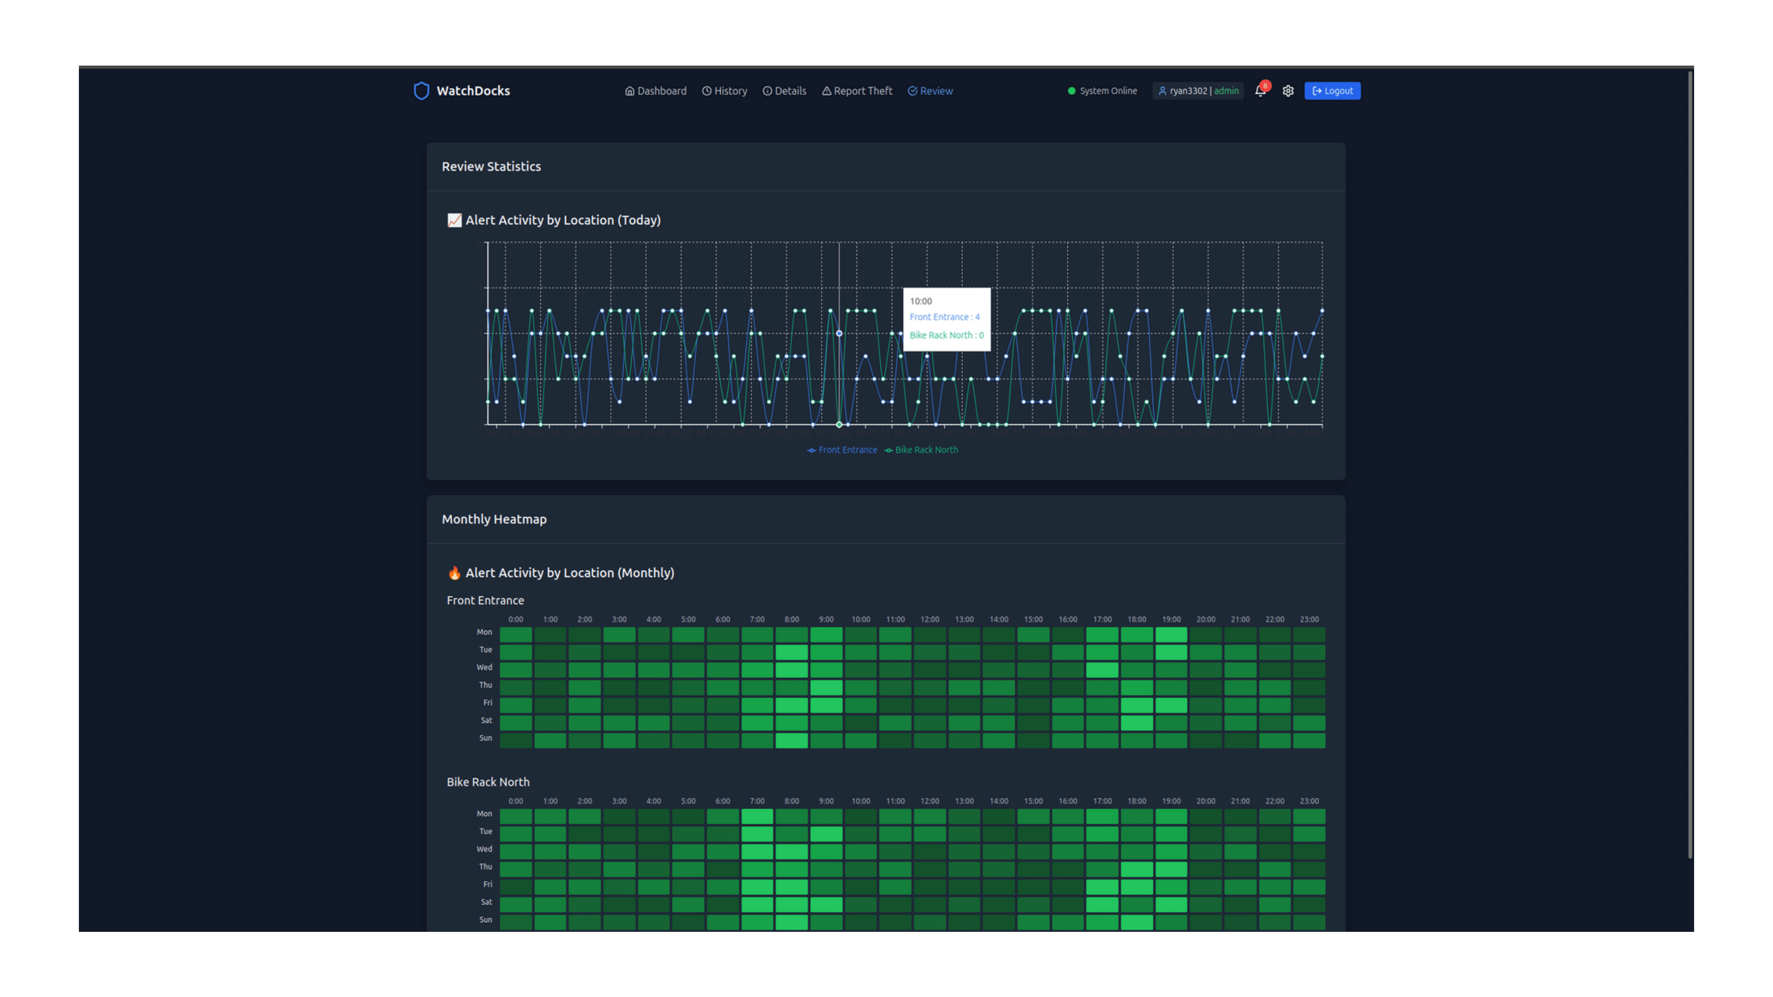Open the History nav item
1773x997 pixels.
coord(724,91)
